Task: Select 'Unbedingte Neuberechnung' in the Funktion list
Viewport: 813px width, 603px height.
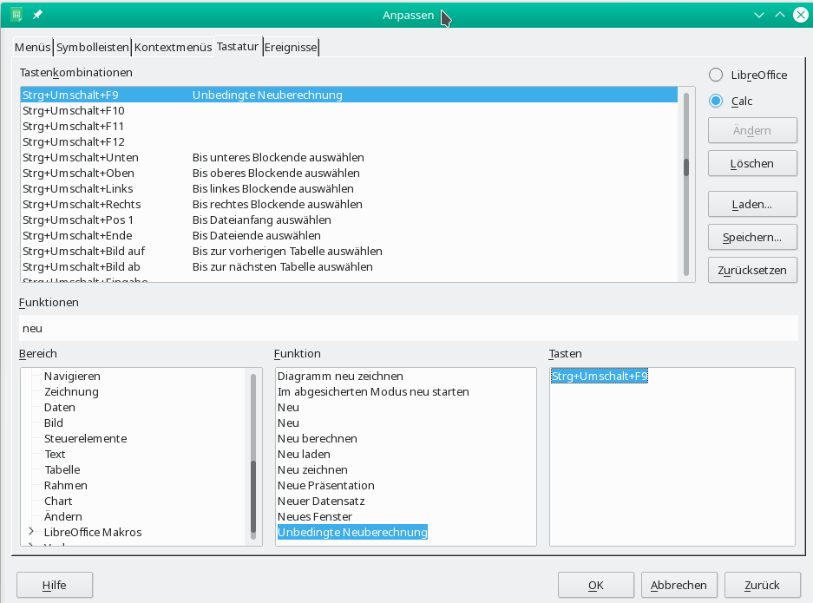Action: coord(352,532)
